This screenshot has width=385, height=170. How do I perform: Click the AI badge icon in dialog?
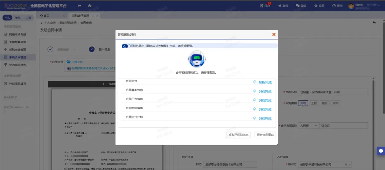point(125,46)
